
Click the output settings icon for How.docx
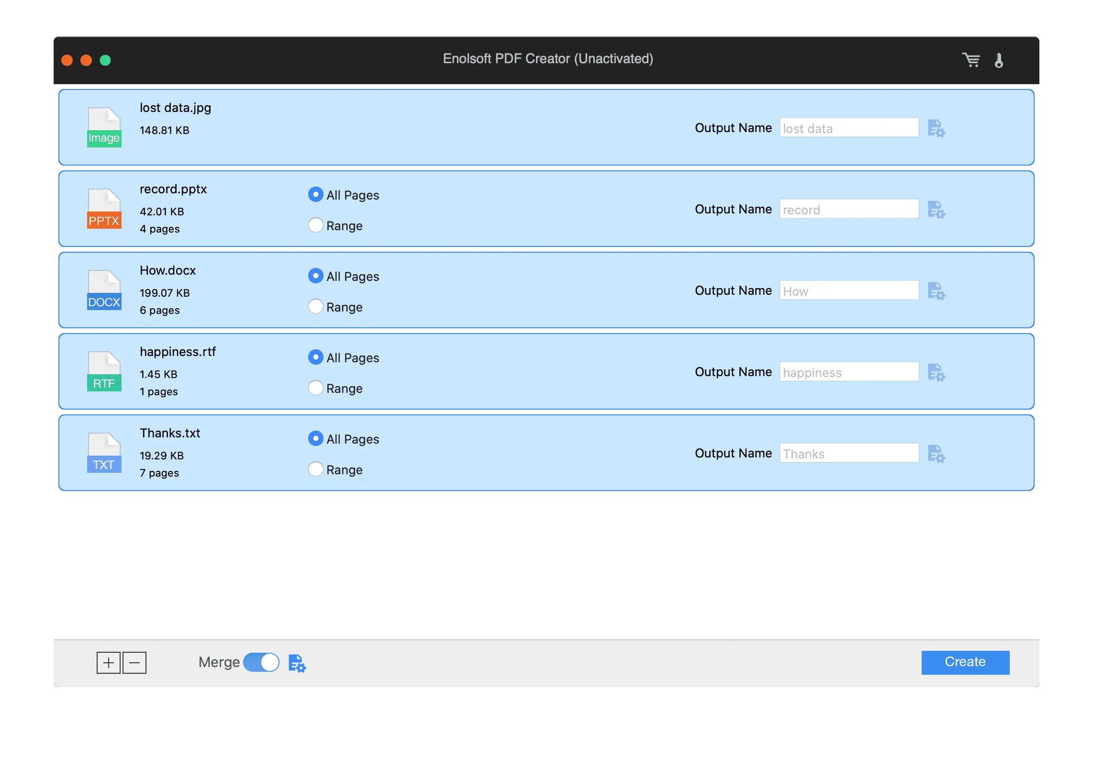(937, 290)
